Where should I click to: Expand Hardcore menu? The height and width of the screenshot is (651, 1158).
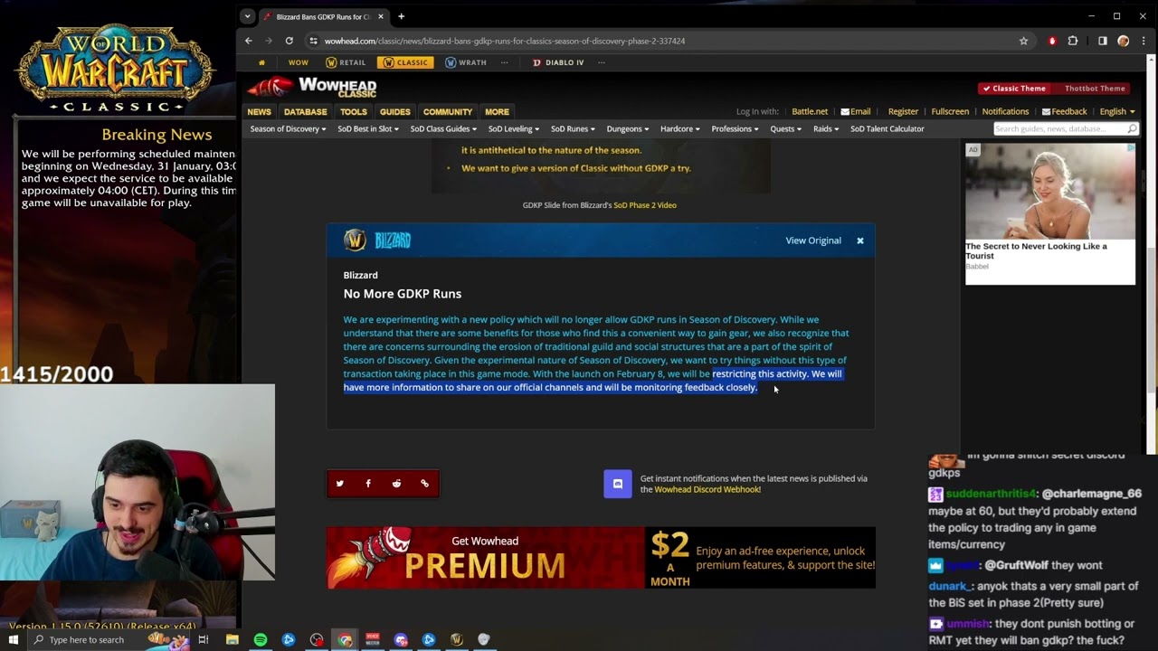click(679, 128)
